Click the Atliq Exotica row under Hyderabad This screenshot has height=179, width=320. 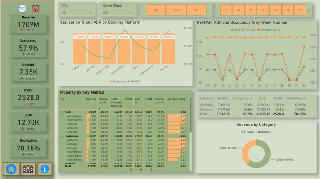[123, 160]
